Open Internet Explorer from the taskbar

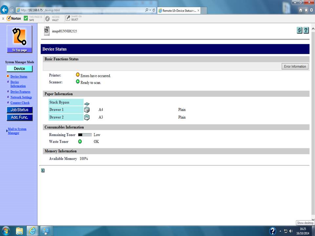[32, 231]
